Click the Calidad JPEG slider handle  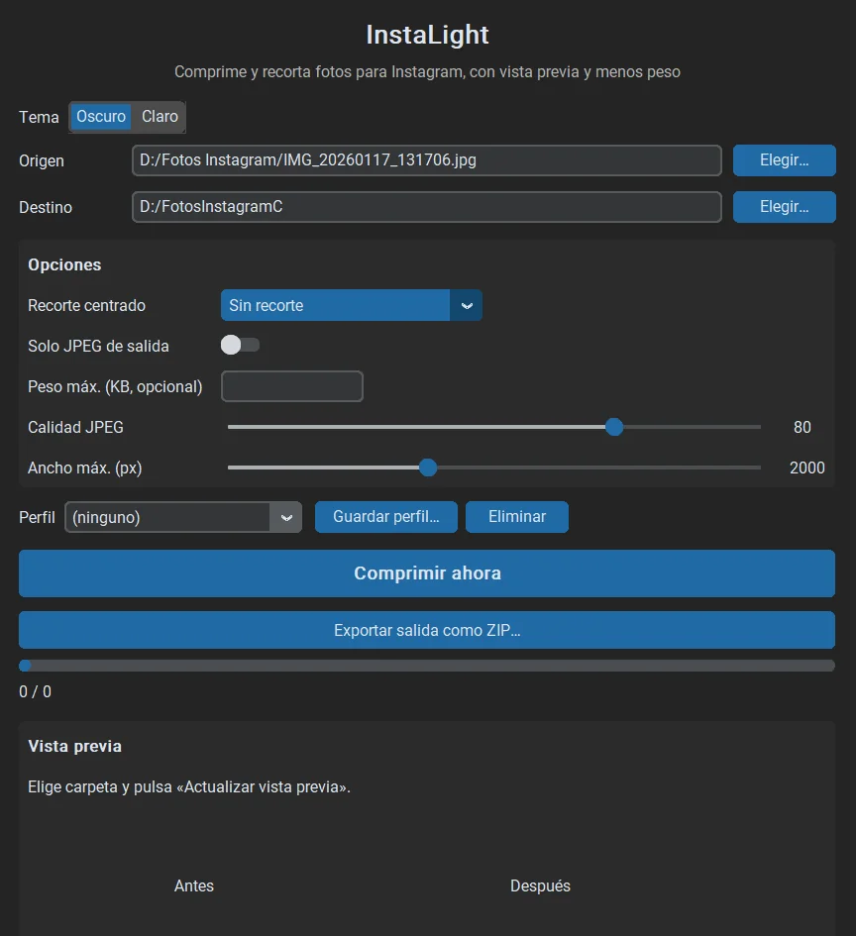click(613, 427)
